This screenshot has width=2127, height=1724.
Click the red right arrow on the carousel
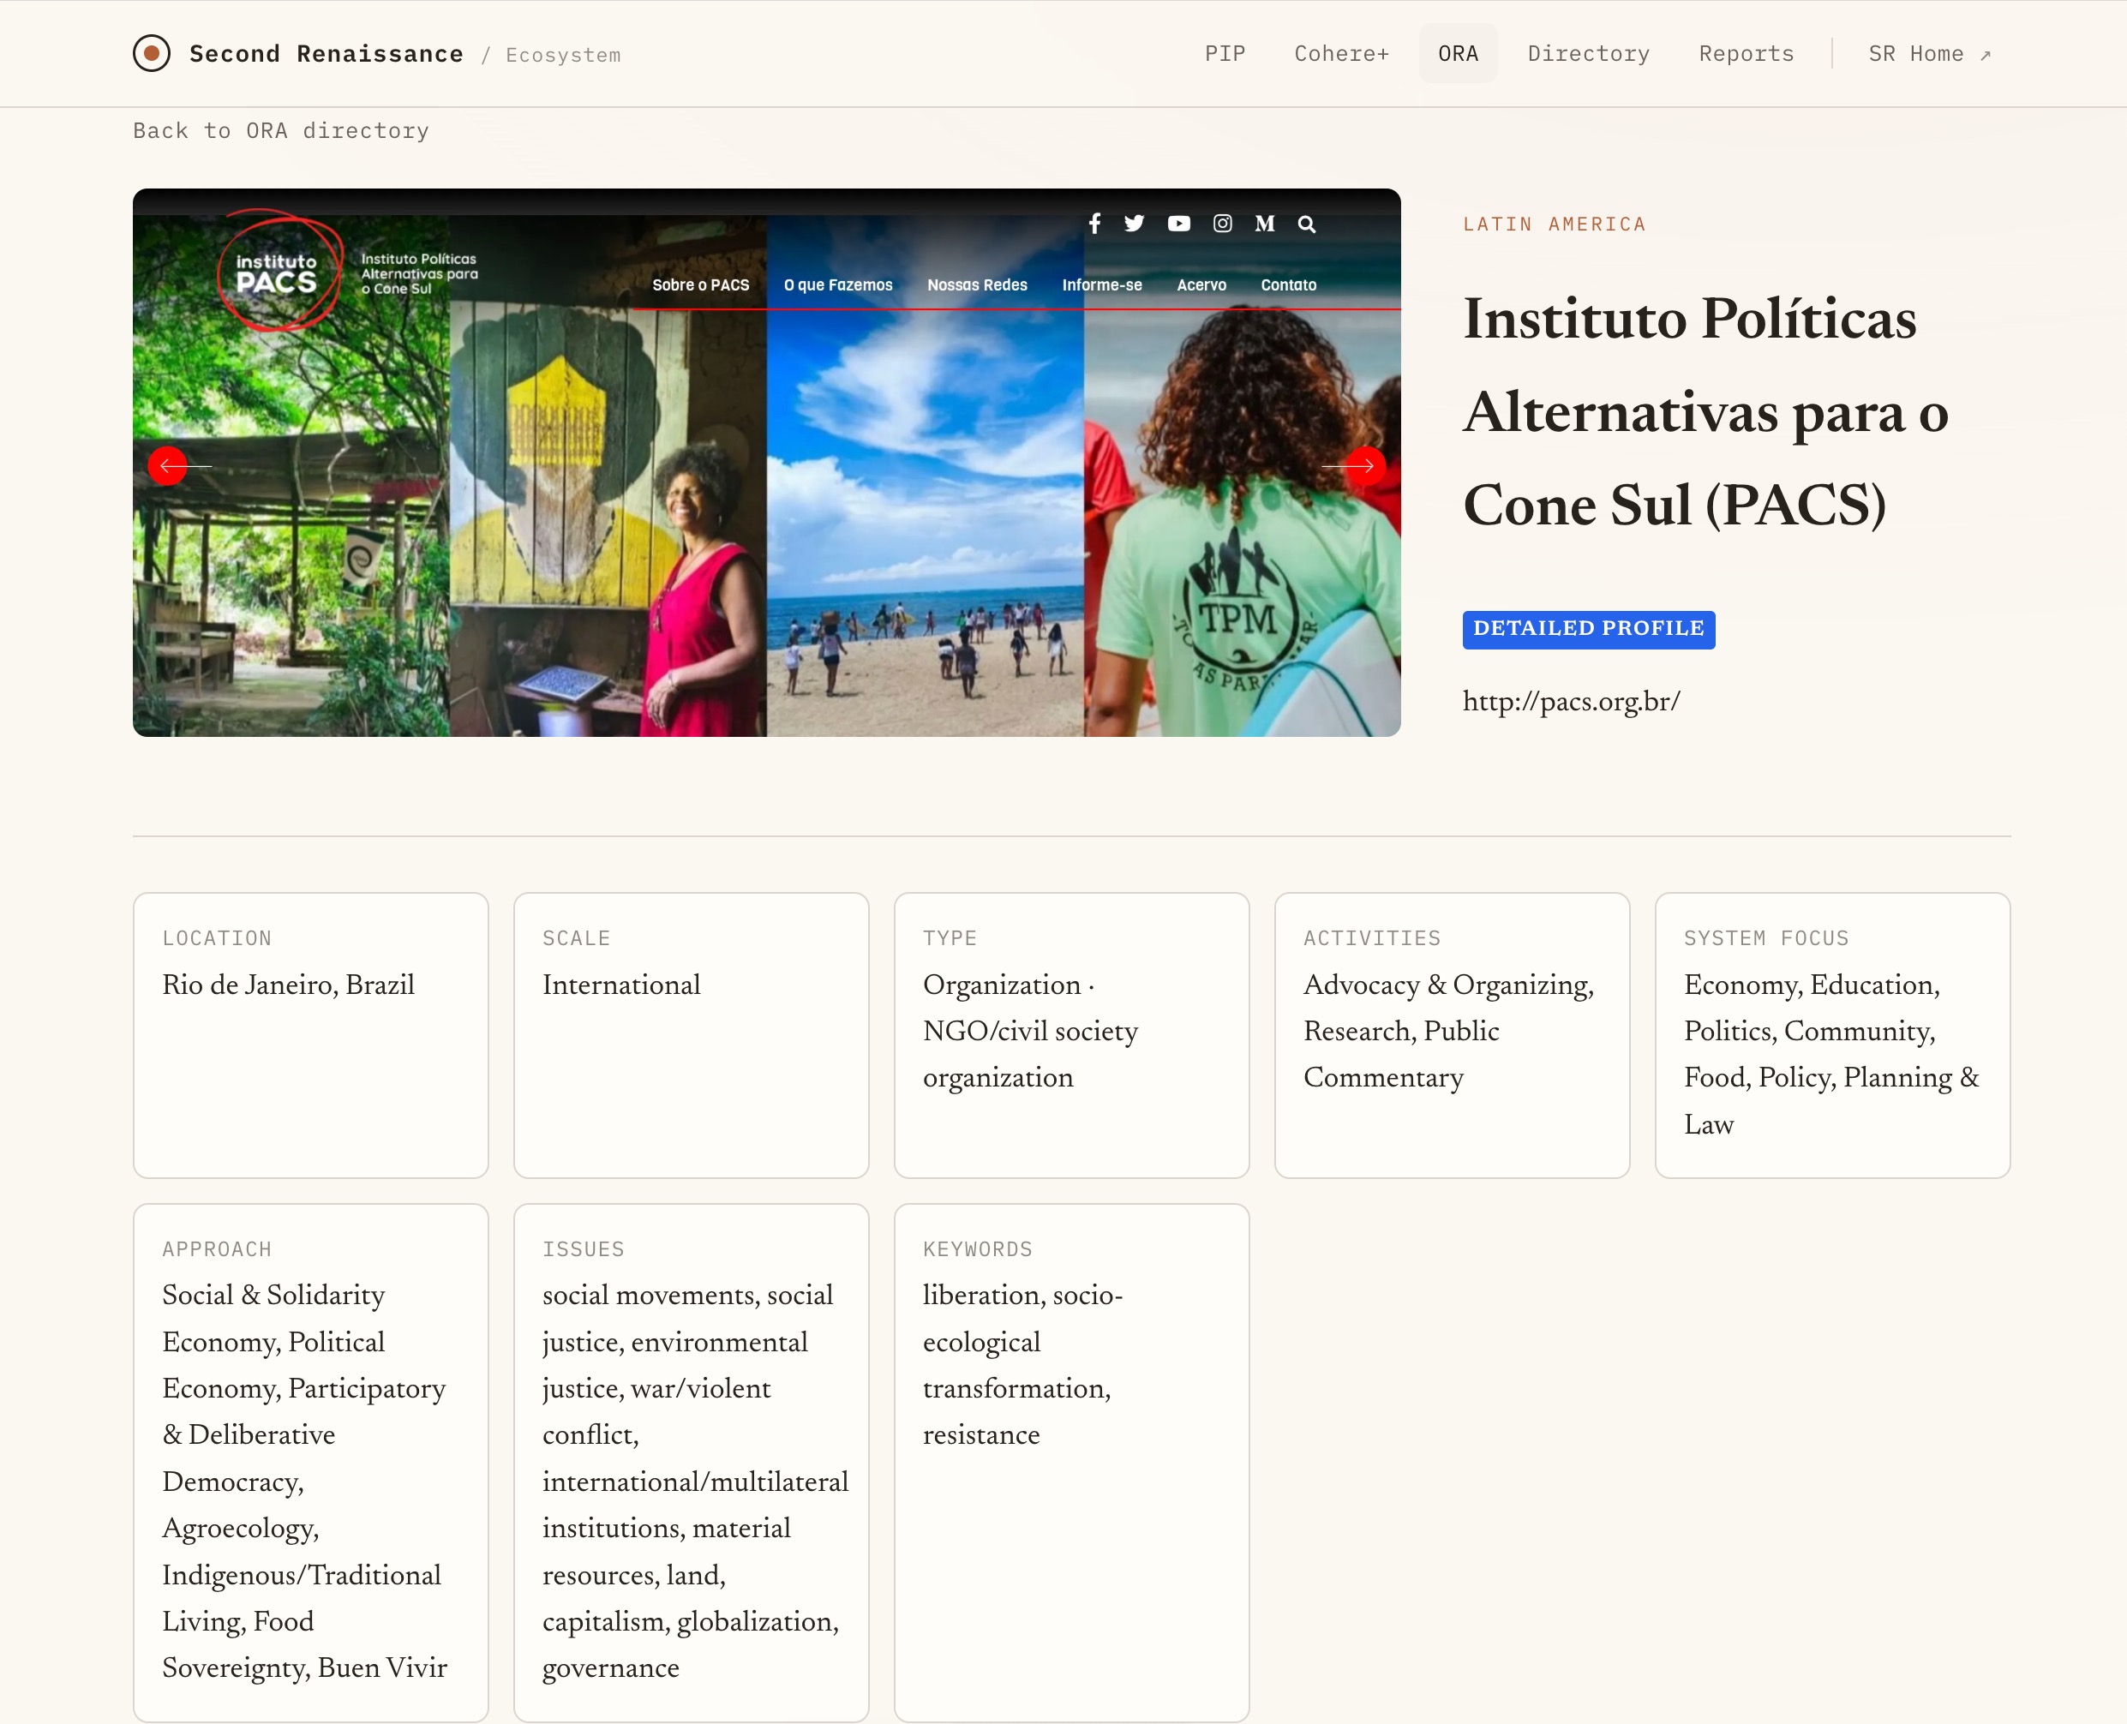pos(1365,464)
